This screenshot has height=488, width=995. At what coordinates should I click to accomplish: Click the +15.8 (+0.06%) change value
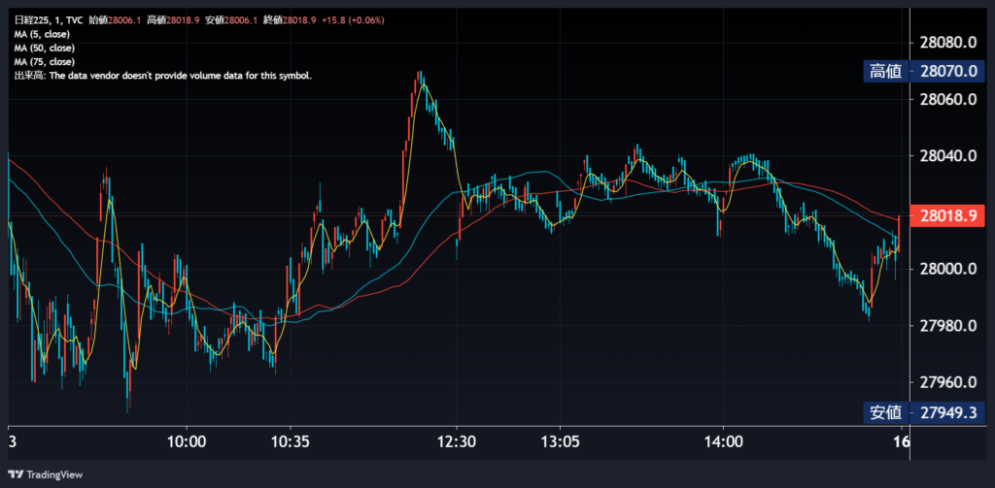tap(353, 20)
